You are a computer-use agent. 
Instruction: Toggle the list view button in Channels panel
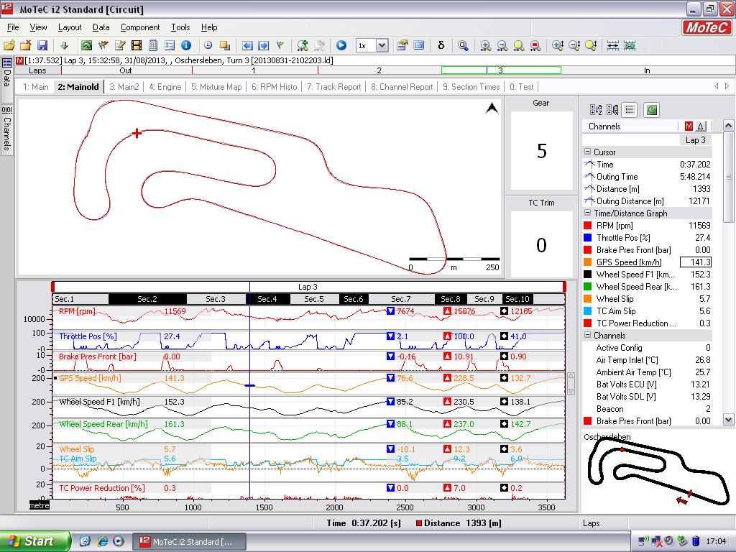[x=630, y=110]
